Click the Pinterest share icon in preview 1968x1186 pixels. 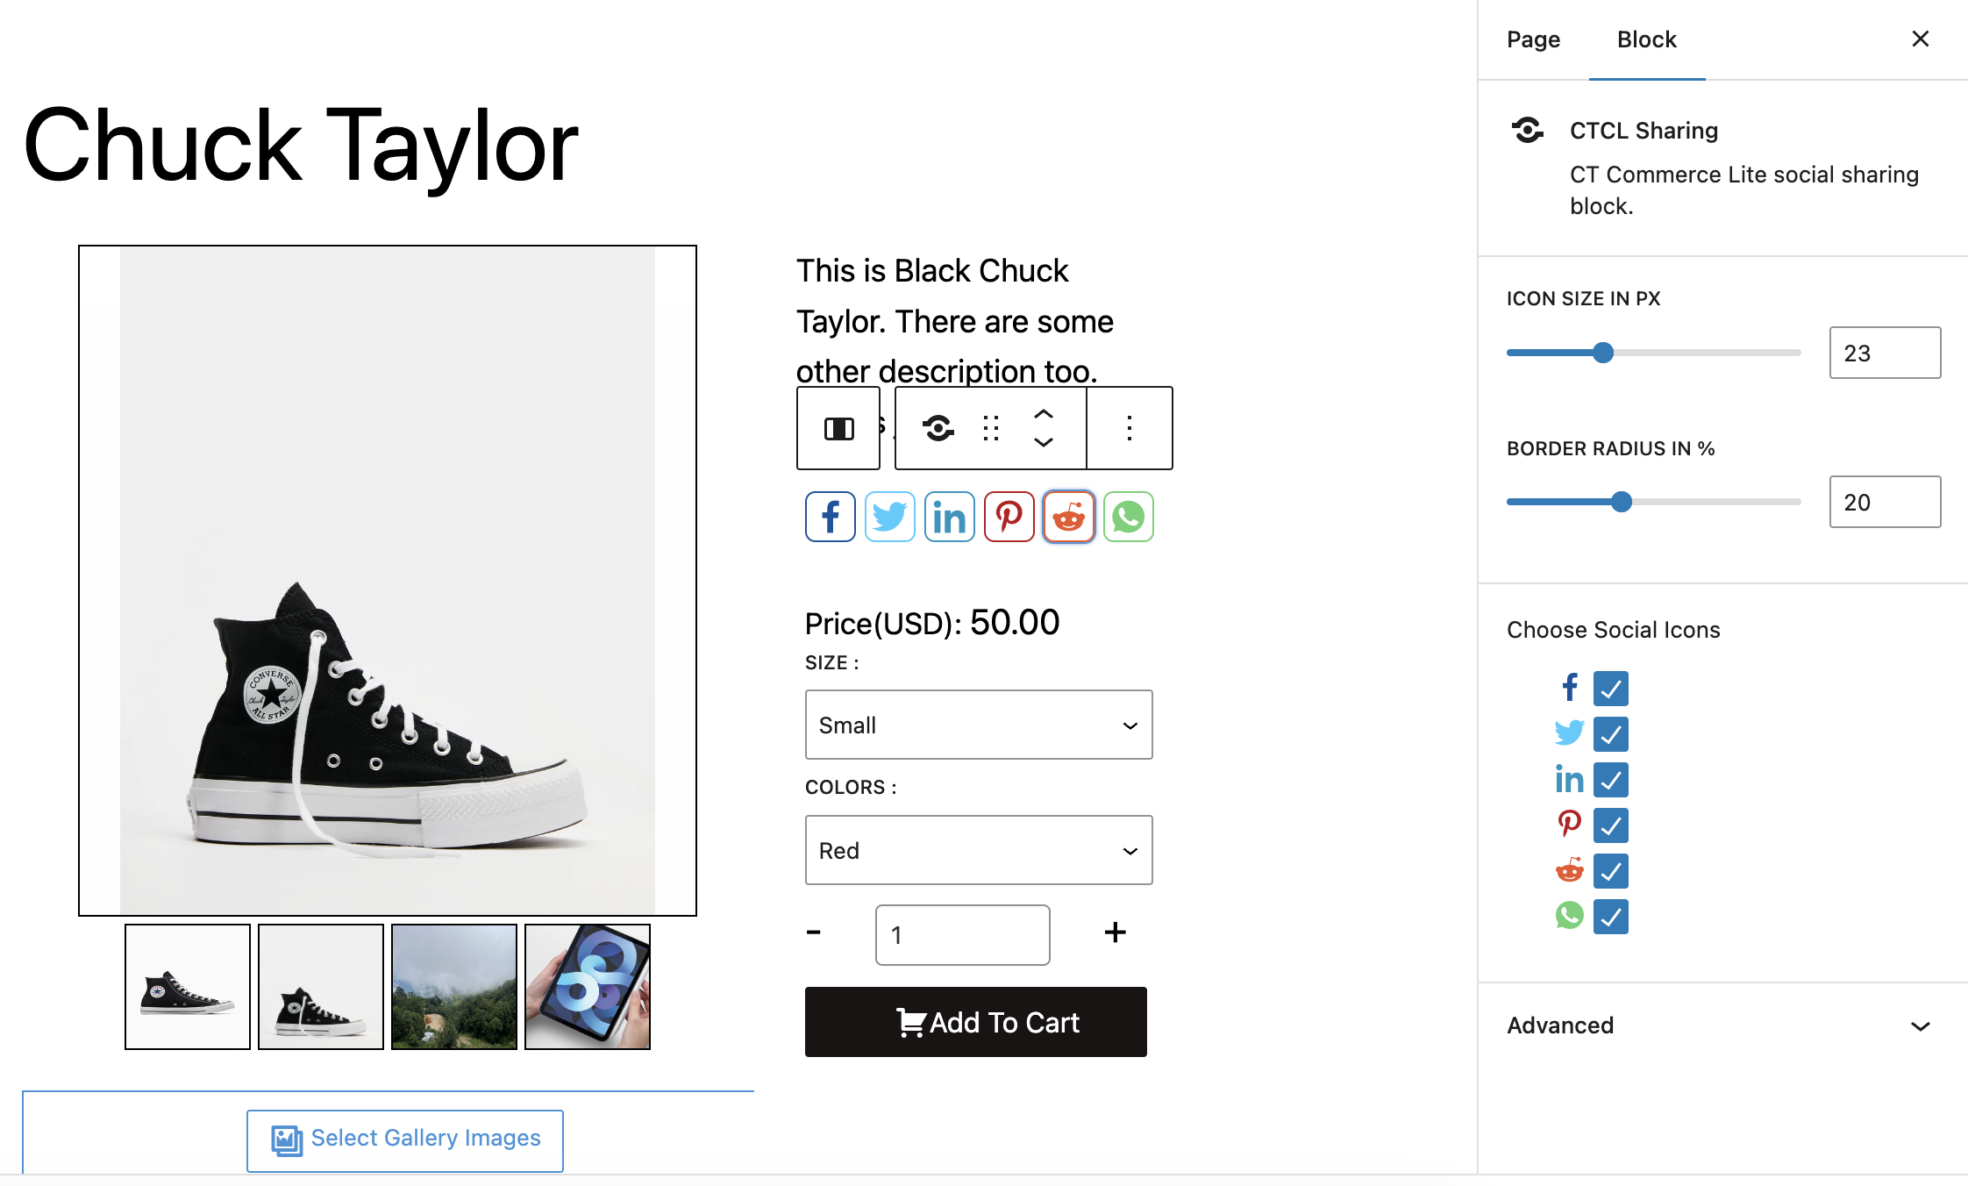tap(1009, 517)
